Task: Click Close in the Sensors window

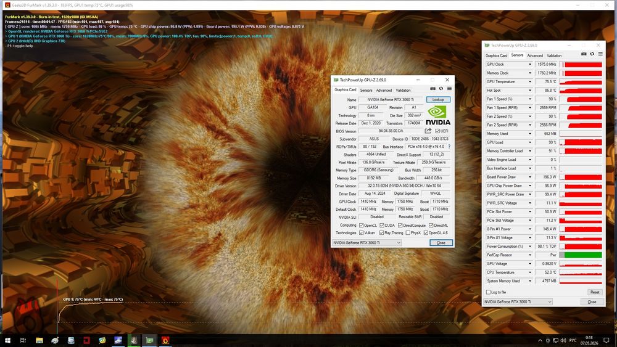Action: click(592, 302)
